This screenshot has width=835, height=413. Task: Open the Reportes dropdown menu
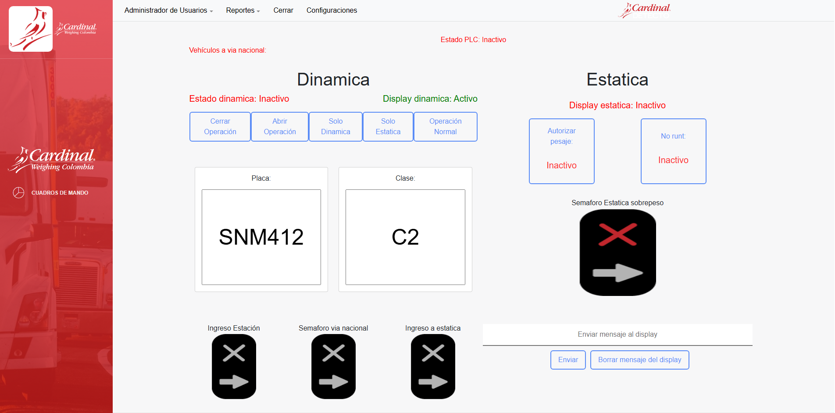243,11
